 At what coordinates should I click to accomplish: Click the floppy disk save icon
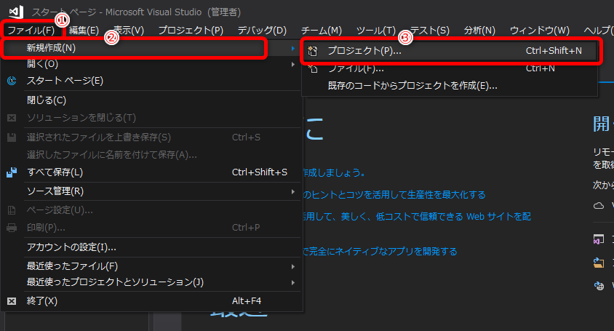pyautogui.click(x=12, y=137)
